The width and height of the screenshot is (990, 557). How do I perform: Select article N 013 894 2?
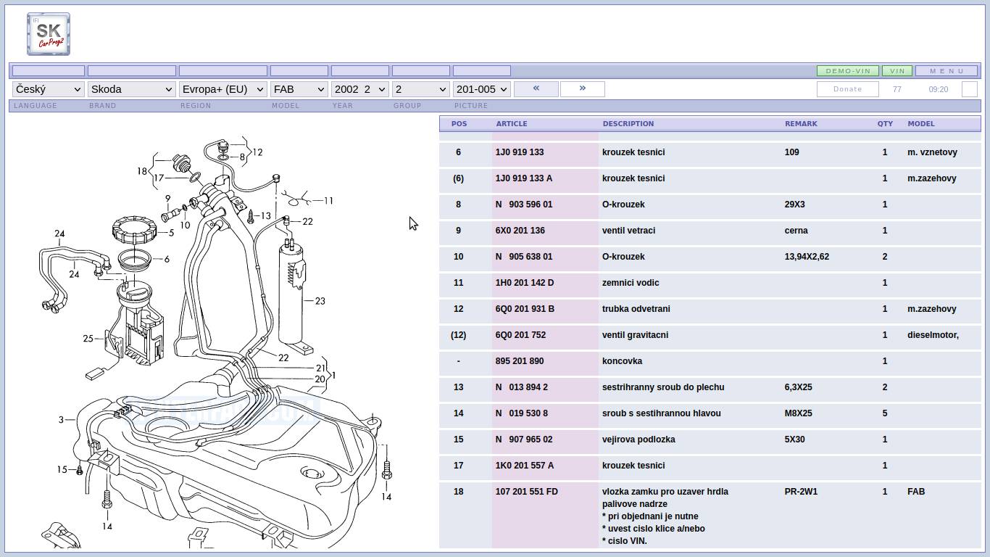click(522, 387)
